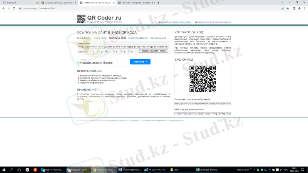
Task: Open red Yandex Я icon on taskbar
Action: tap(35, 170)
